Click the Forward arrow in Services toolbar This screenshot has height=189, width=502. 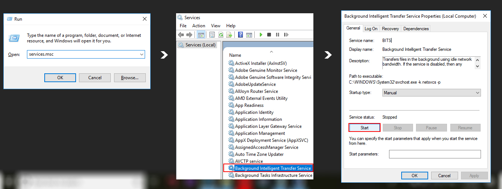pyautogui.click(x=189, y=35)
